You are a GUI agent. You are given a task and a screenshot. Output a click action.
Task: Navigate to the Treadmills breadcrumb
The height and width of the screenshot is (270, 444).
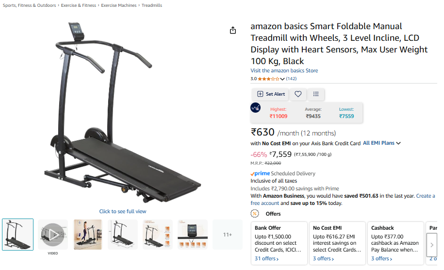point(152,5)
